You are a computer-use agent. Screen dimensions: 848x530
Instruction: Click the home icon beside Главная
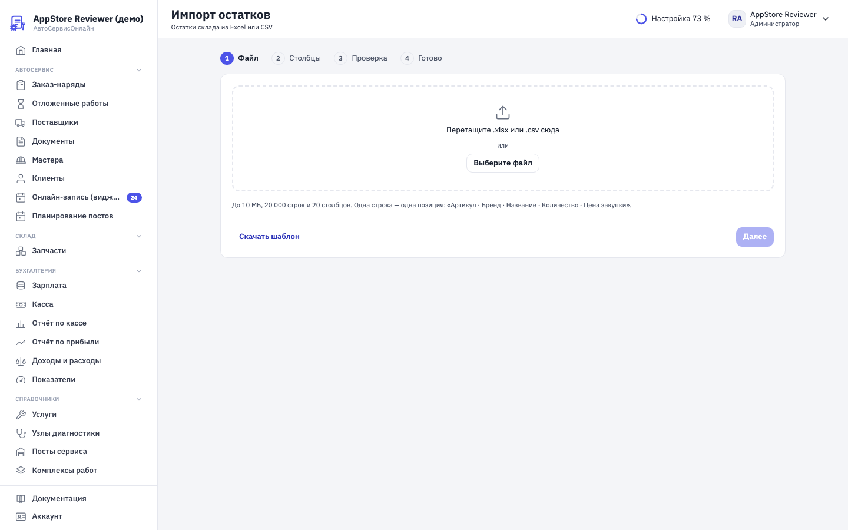(21, 50)
